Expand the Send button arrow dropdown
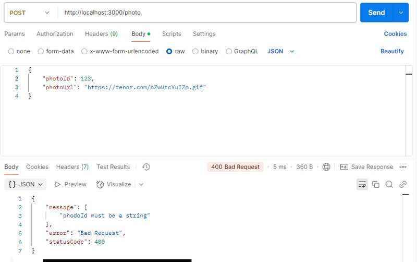The image size is (417, 262). 401,13
